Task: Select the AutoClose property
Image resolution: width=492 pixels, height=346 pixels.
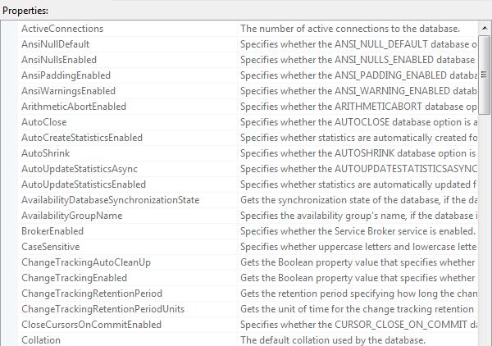Action: click(x=44, y=122)
